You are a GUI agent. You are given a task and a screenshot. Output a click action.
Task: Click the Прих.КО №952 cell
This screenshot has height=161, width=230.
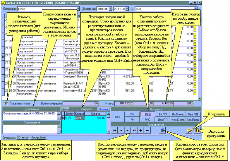point(106,78)
